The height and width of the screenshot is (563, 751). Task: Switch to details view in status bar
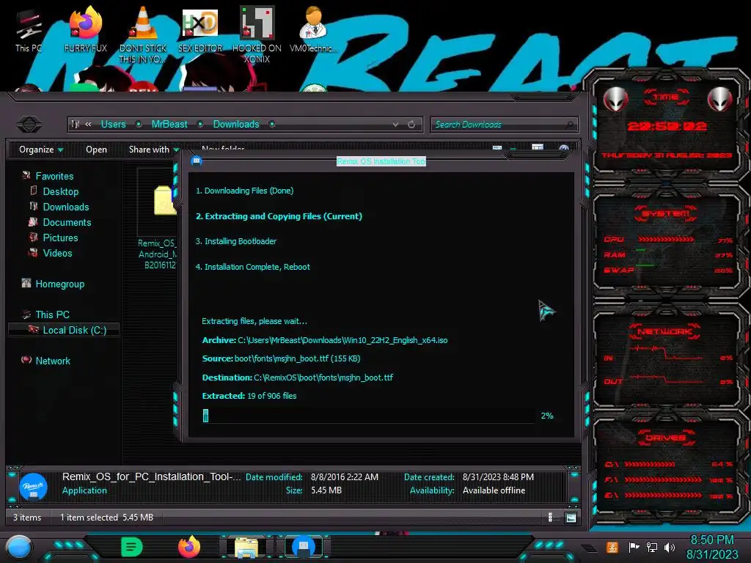click(550, 517)
